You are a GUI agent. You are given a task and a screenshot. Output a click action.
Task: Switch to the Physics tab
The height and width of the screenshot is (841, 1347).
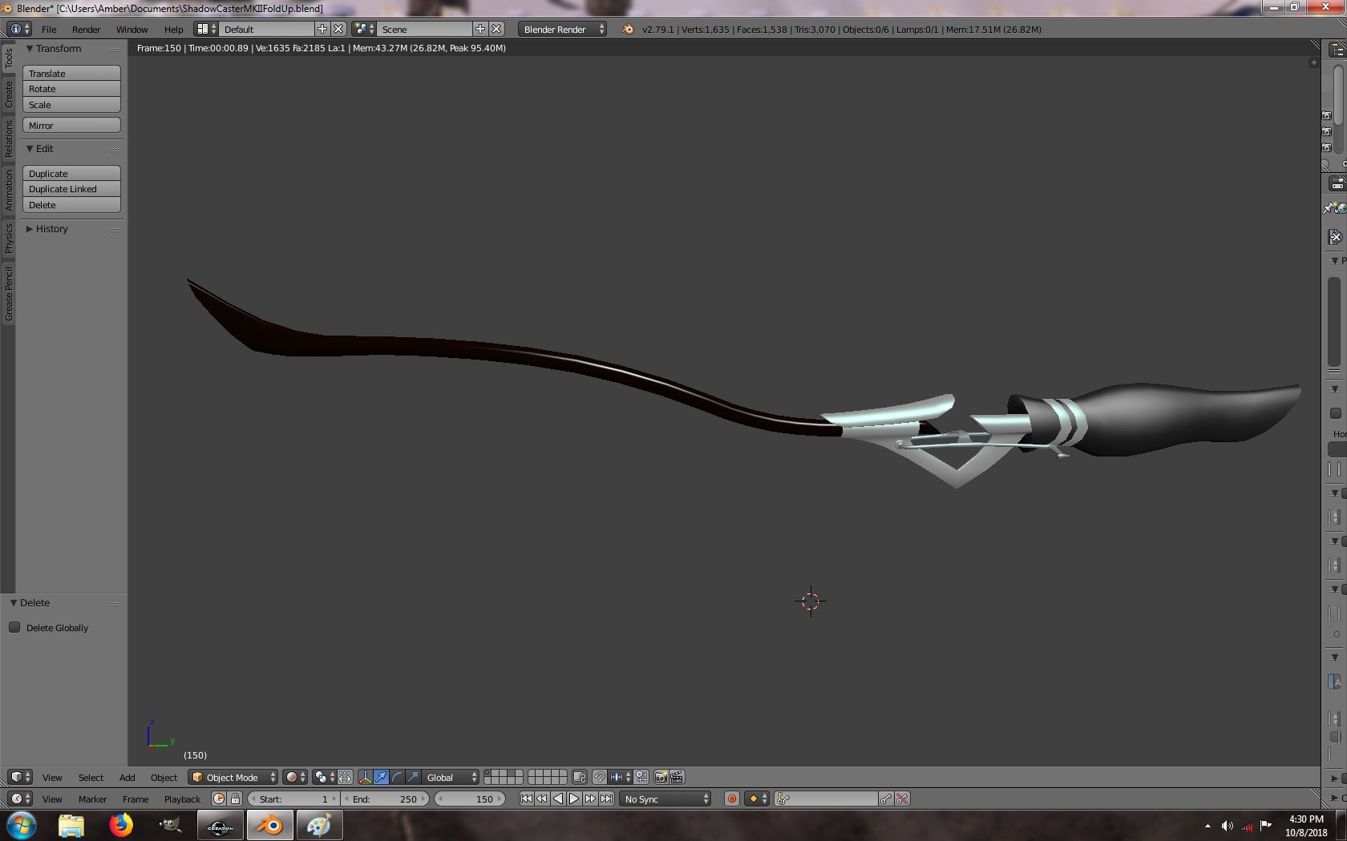(x=8, y=238)
